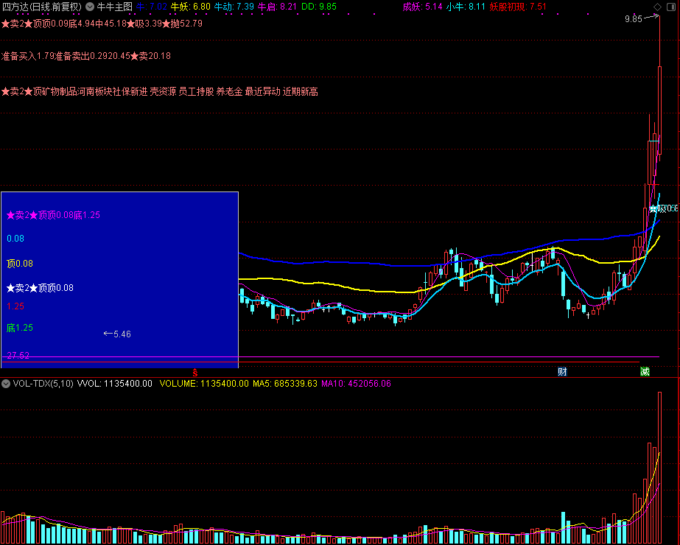680x545 pixels.
Task: Click the latest candlestick with the 9.85 high
Action: point(659,110)
